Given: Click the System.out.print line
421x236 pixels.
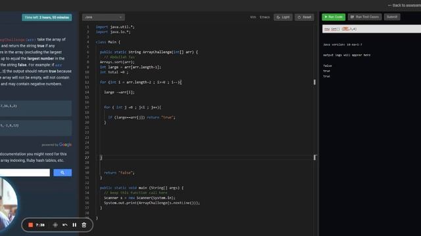Looking at the screenshot, I should coord(152,203).
